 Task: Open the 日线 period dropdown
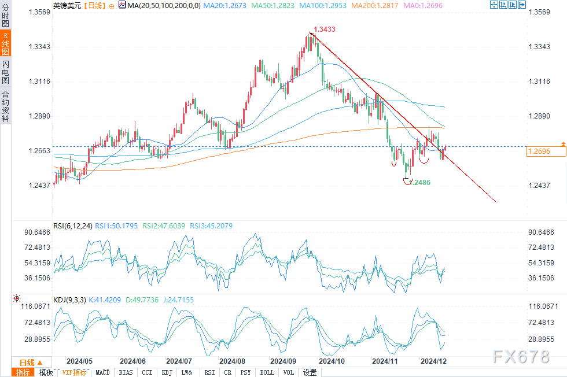31,363
